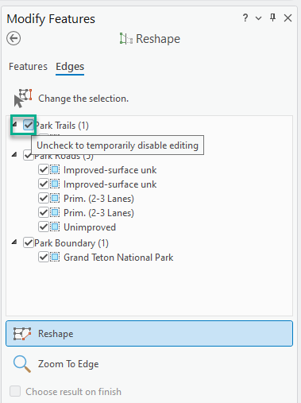Click the feature icon beside Grand Teton National Park
The image size is (301, 403).
(55, 258)
